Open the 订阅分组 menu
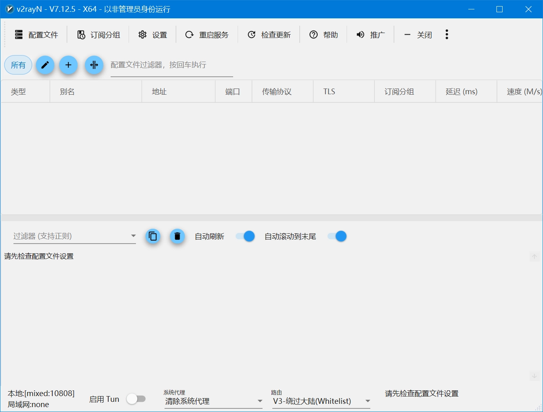The height and width of the screenshot is (412, 543). pyautogui.click(x=99, y=35)
